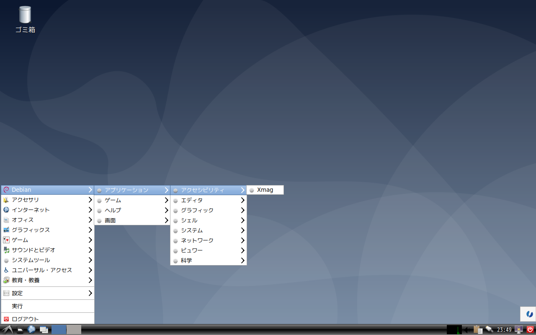
Task: Click the 23:49 clock in the taskbar
Action: [x=504, y=330]
